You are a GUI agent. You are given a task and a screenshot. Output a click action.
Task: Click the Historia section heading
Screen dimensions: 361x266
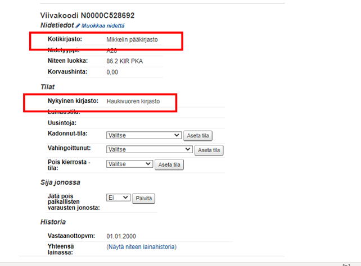(x=53, y=222)
